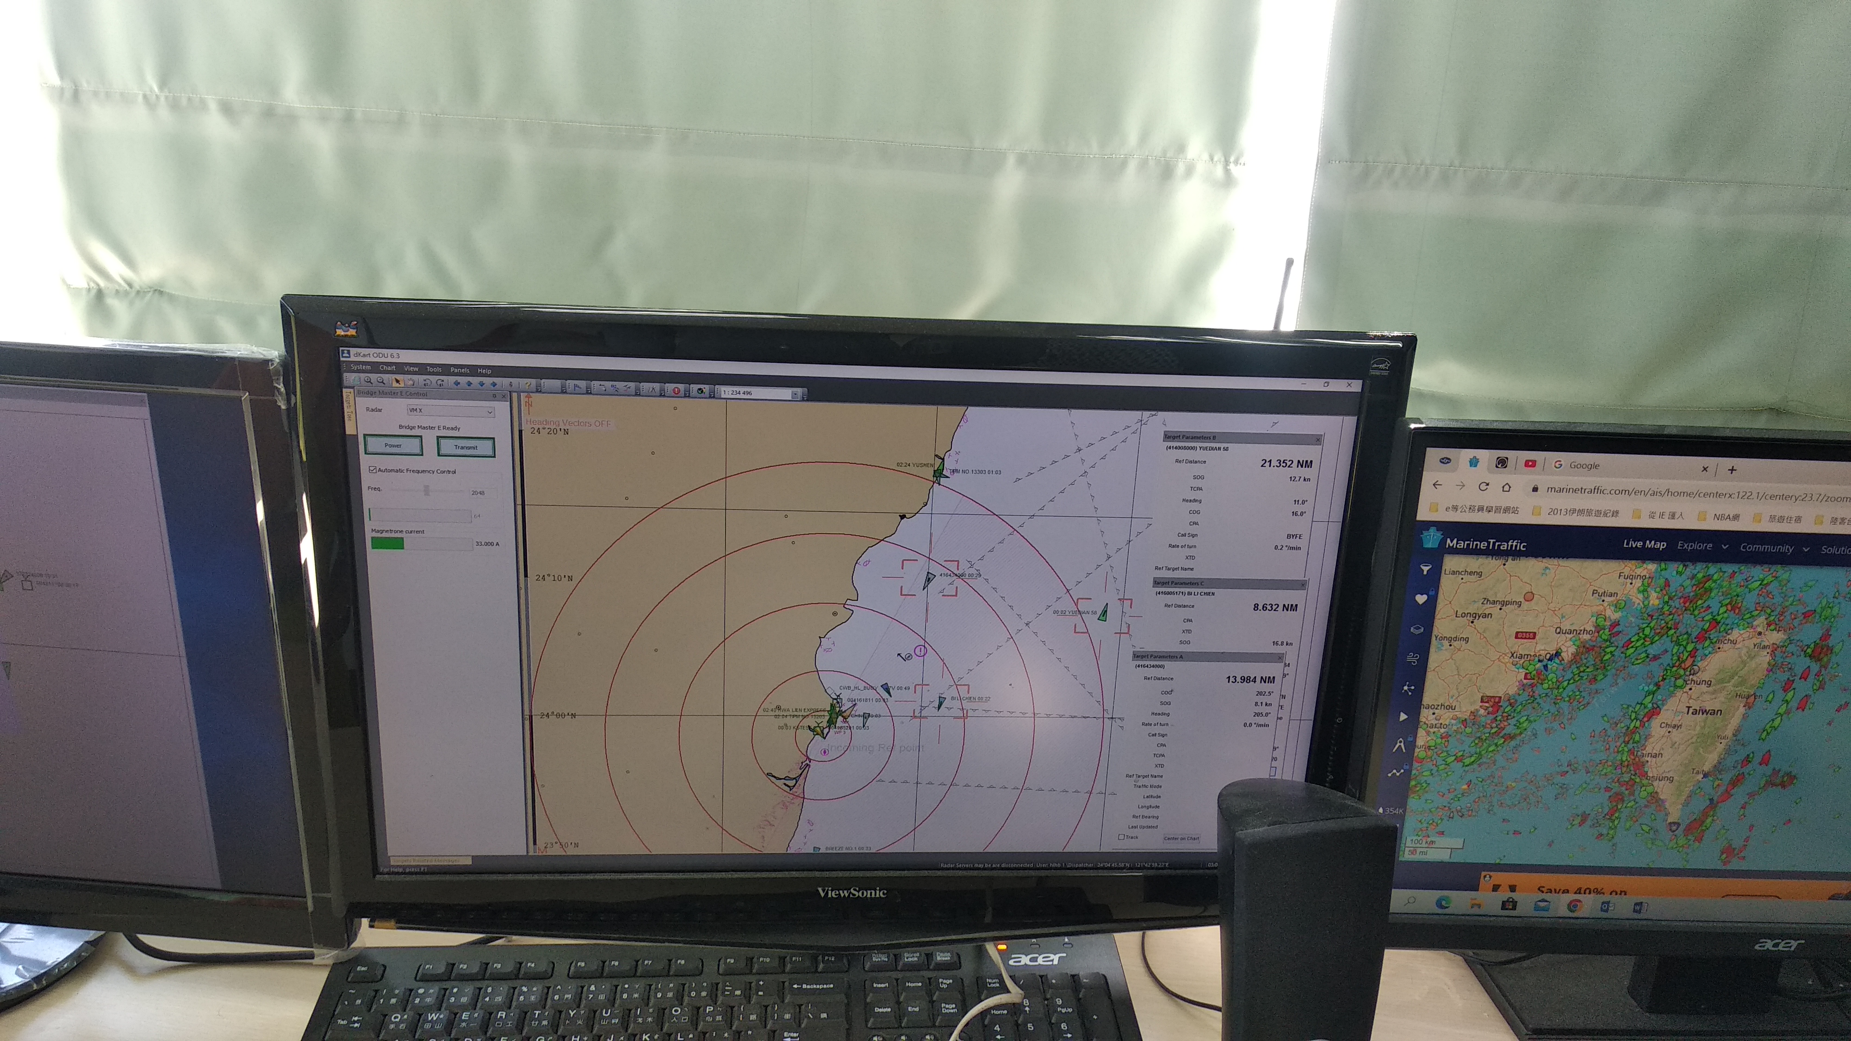This screenshot has width=1851, height=1041.
Task: Click the Freq. slider handle
Action: (x=426, y=490)
